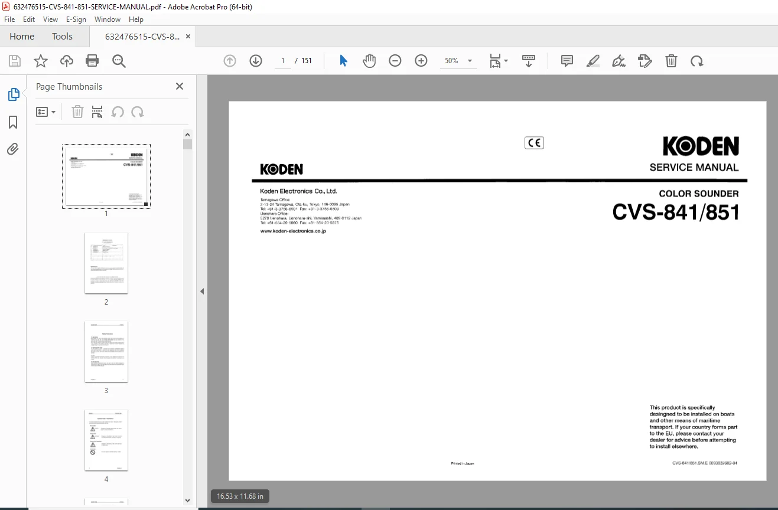Rotate thumbnails counterclockwise
778x510 pixels.
click(118, 112)
